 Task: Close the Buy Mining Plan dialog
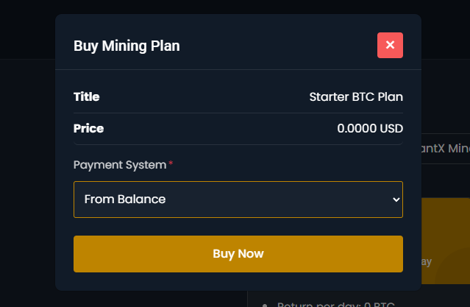[x=390, y=46]
